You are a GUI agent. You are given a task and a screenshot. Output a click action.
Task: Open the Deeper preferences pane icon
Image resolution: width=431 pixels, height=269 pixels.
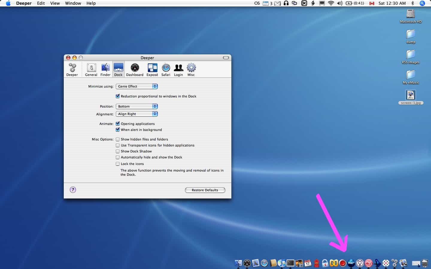[72, 69]
